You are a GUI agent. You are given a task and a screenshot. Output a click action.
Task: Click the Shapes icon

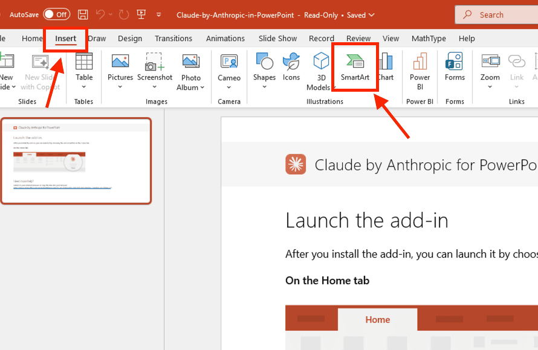click(264, 62)
